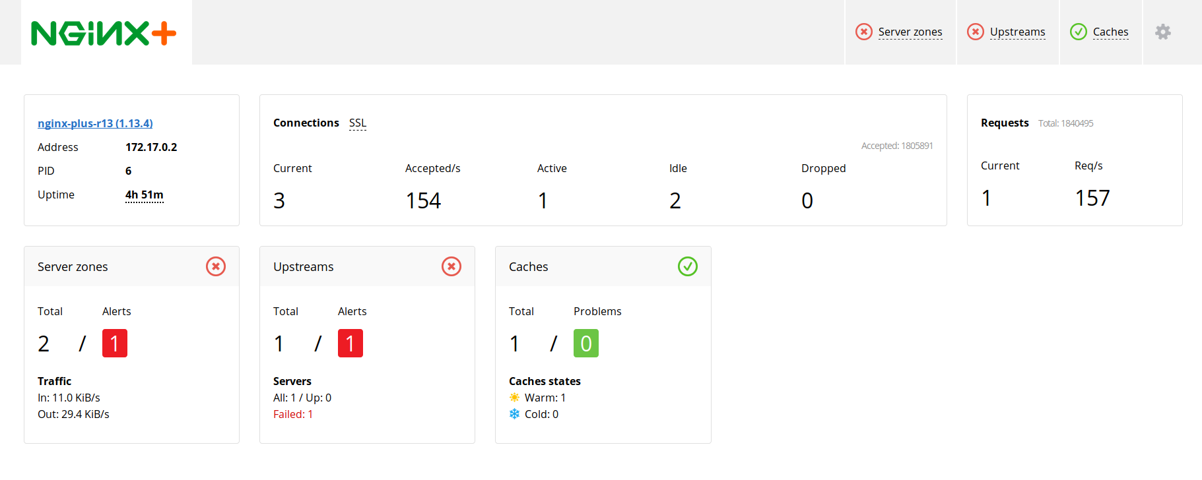Open the settings gear icon
Screen dimensions: 1202x480
(1163, 32)
